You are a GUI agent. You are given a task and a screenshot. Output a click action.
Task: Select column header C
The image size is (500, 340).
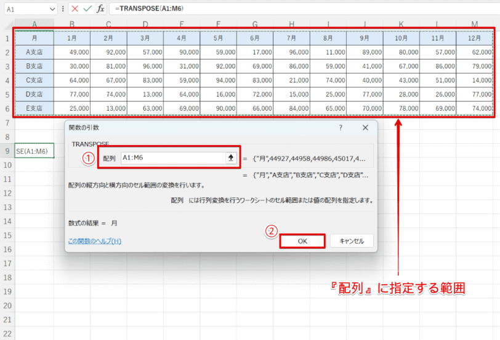[108, 24]
